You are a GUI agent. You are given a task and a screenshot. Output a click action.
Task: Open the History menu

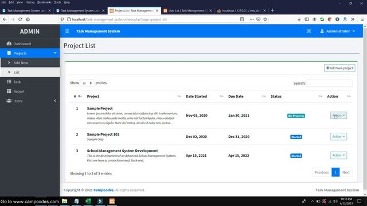point(30,2)
